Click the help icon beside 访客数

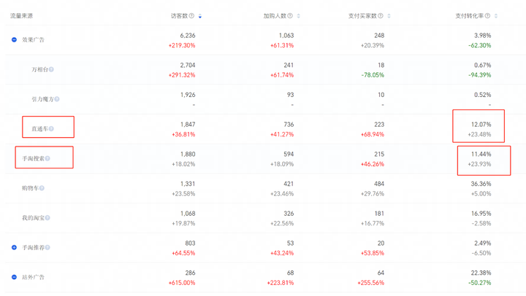pyautogui.click(x=191, y=15)
